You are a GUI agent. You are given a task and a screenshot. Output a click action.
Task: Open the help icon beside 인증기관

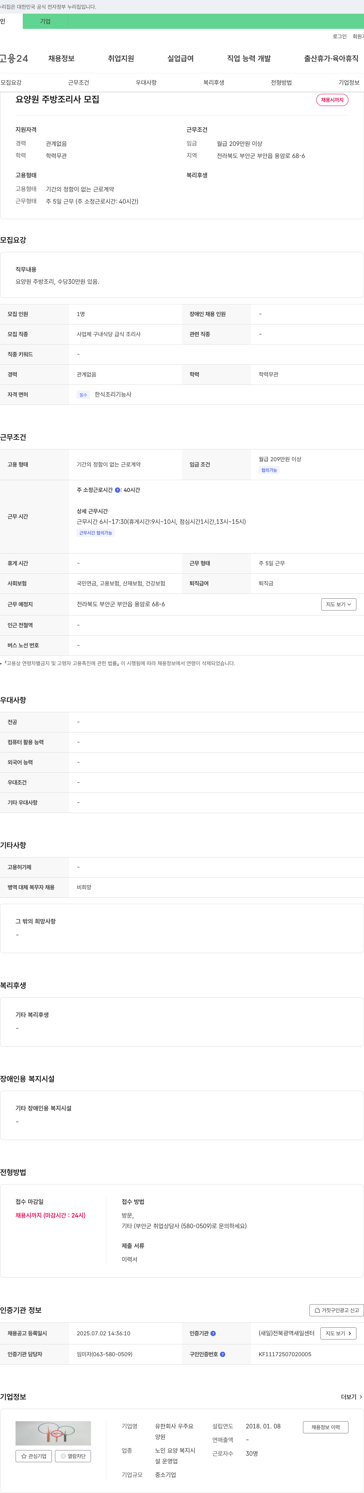[x=213, y=1333]
